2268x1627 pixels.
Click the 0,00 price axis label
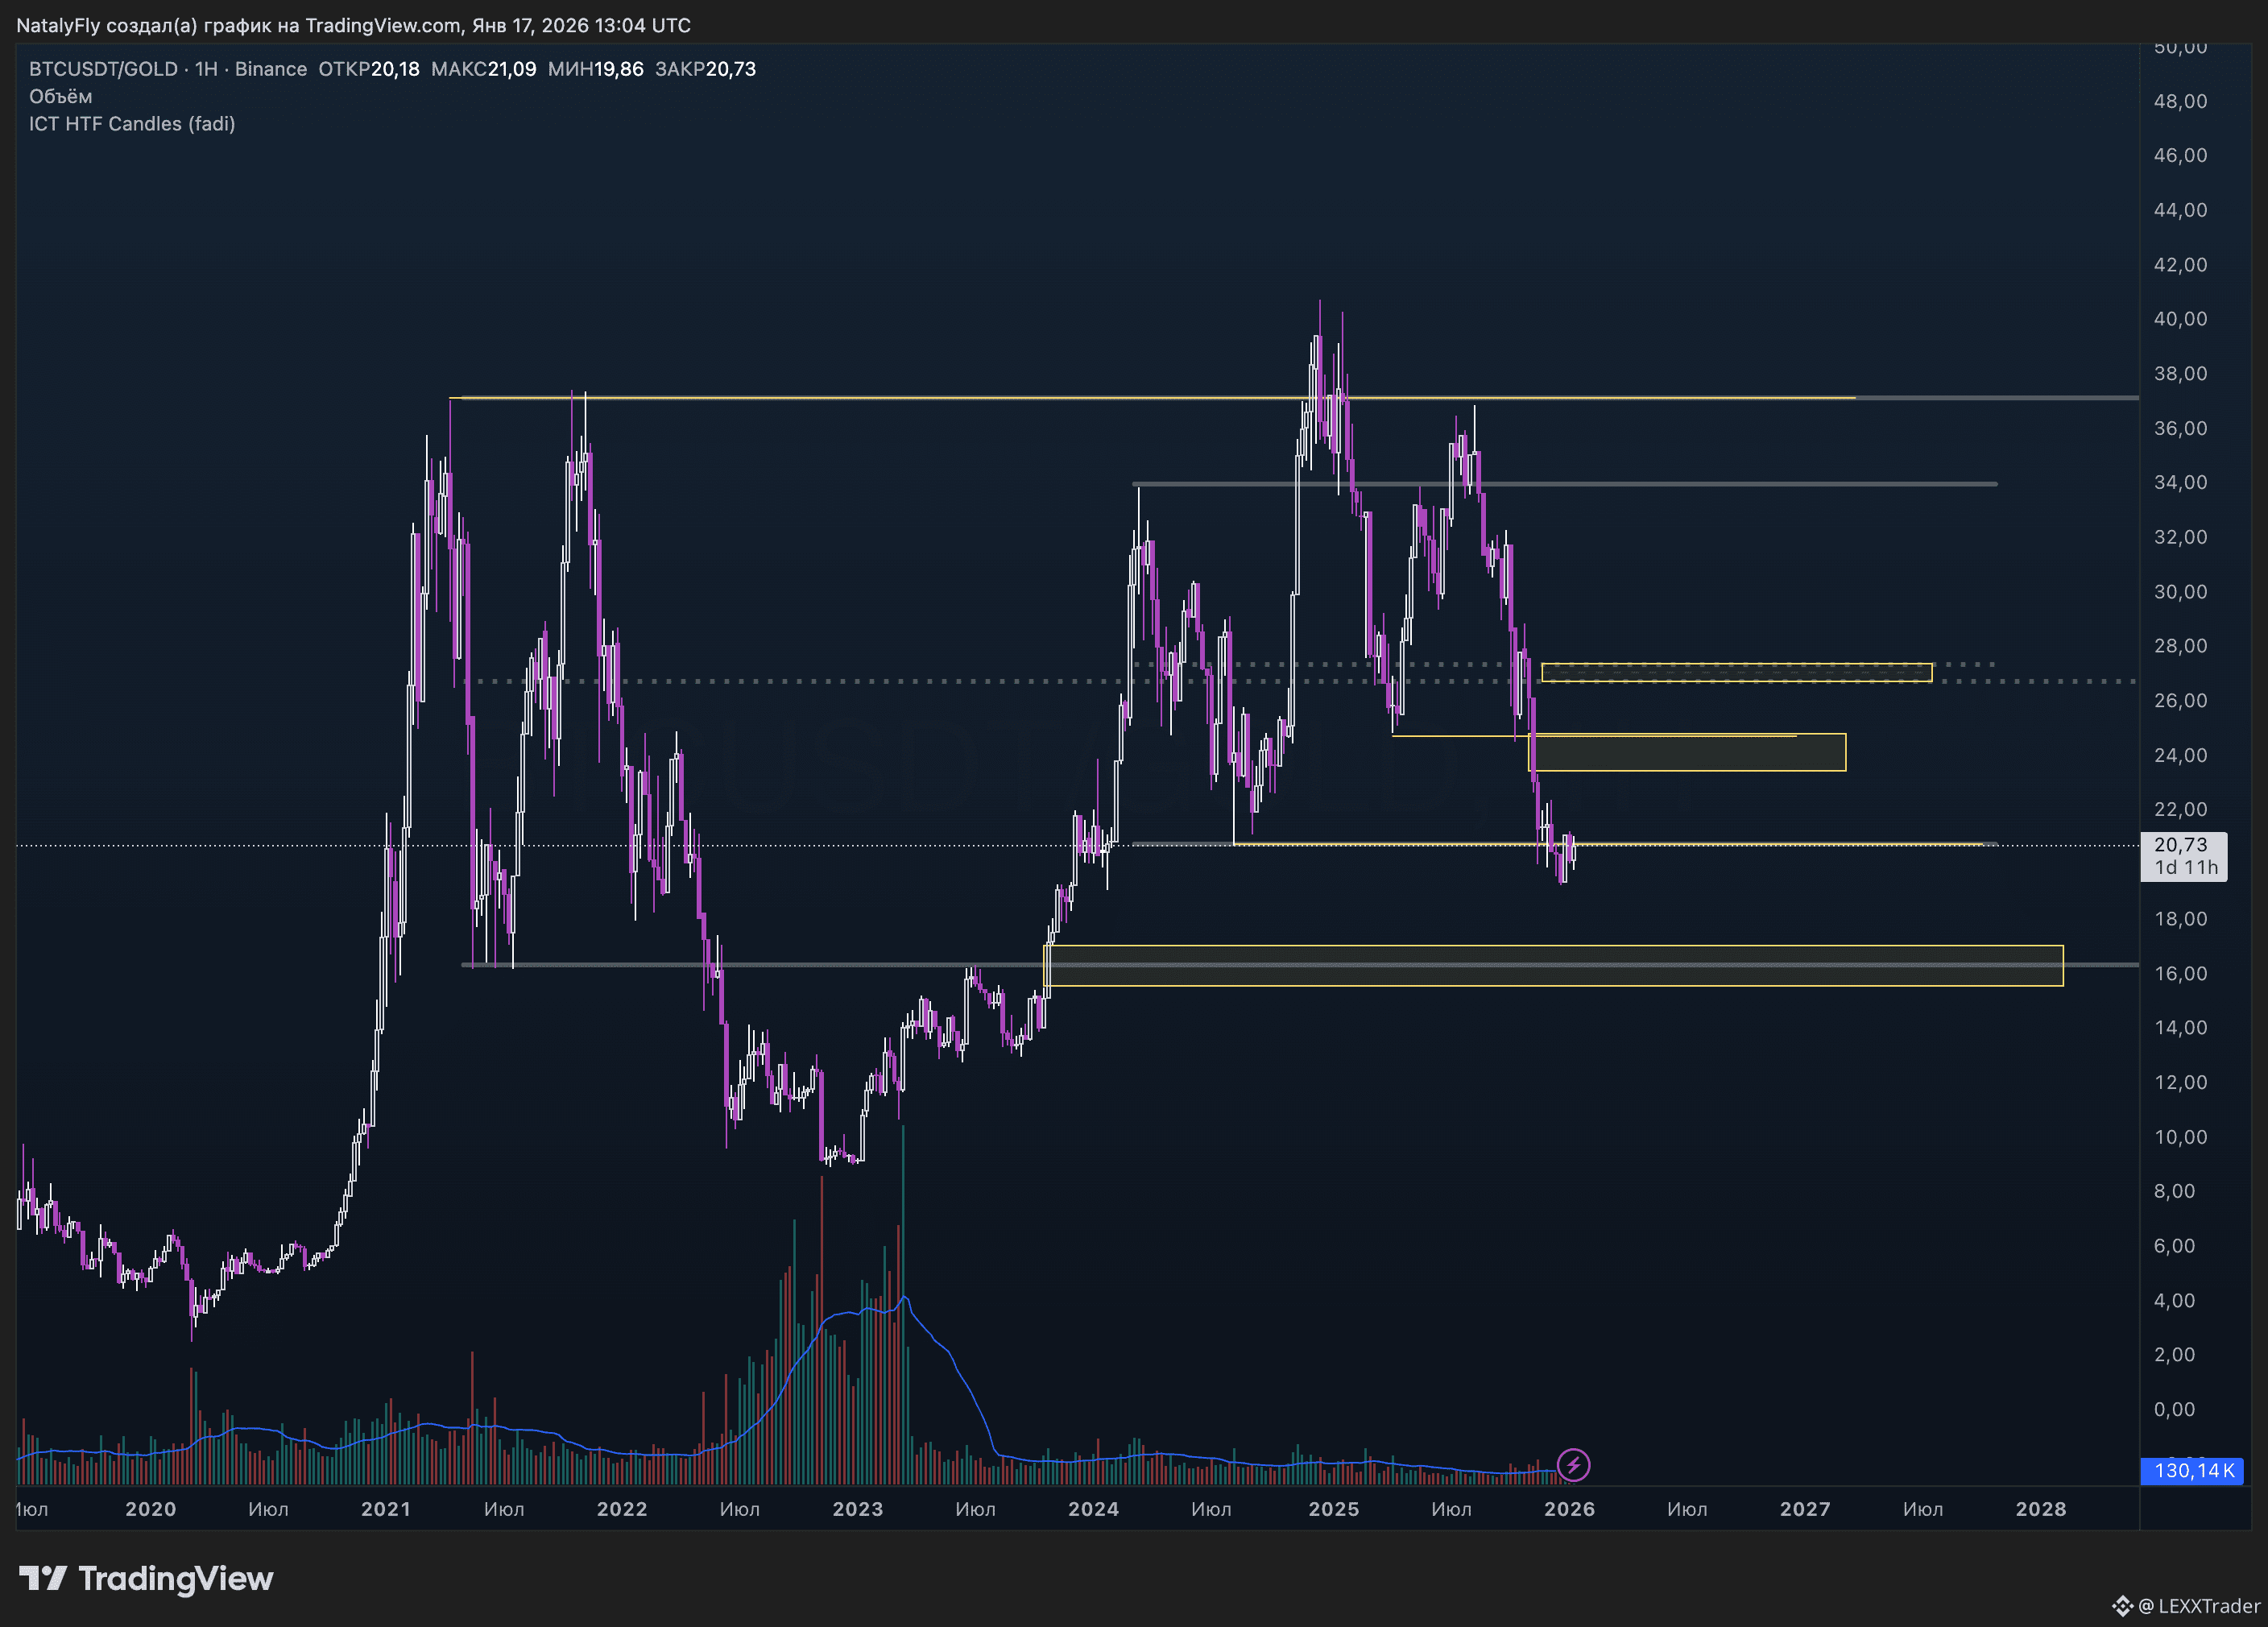tap(2174, 1410)
